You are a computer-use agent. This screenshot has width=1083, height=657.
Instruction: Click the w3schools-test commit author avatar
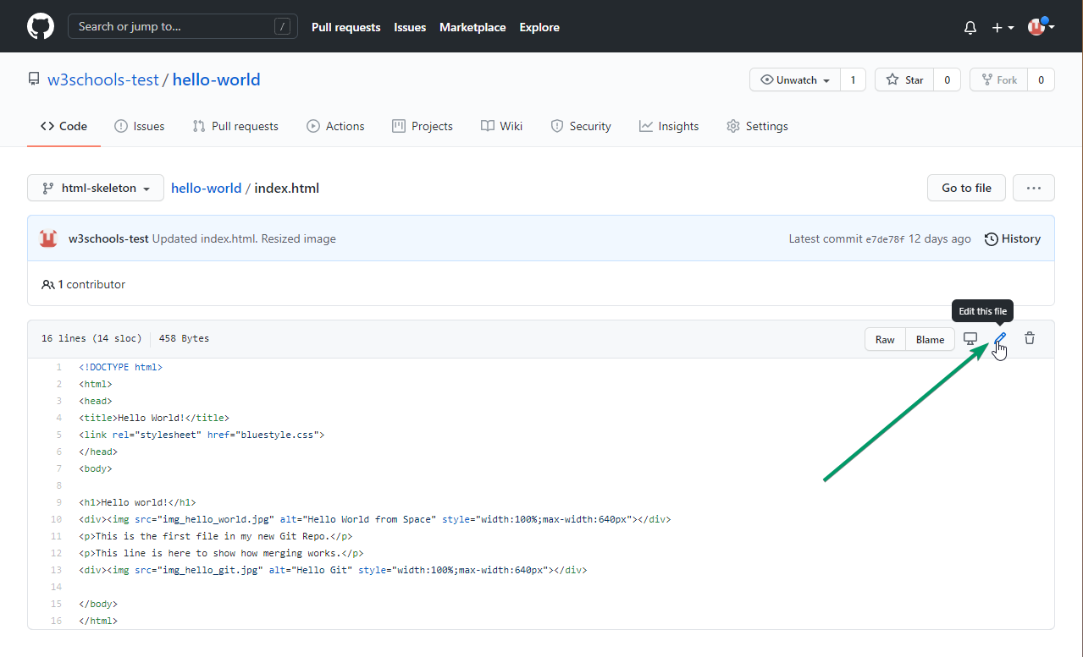(48, 238)
